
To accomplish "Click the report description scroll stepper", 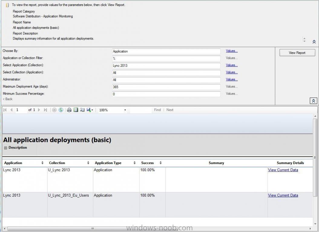I will (x=304, y=40).
